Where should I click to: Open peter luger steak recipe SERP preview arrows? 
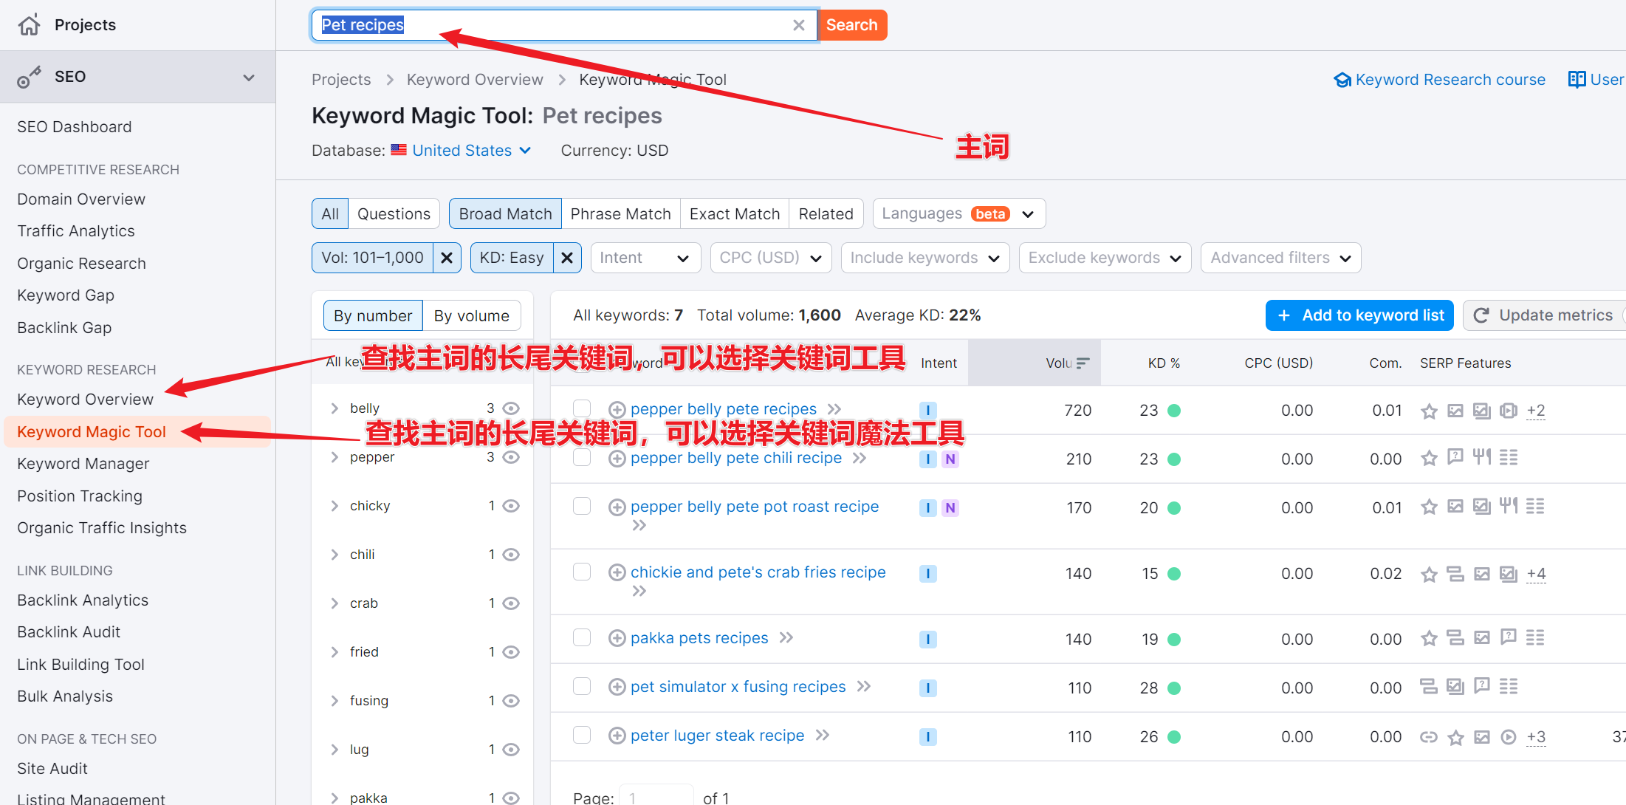pyautogui.click(x=822, y=735)
